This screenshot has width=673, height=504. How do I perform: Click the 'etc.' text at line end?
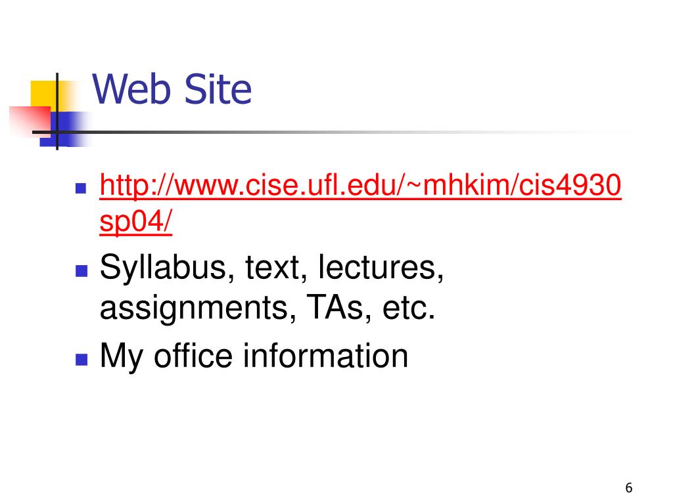[409, 308]
